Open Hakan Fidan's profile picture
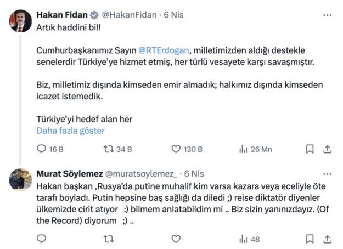Screen dimensions: 343x249 (x=18, y=21)
